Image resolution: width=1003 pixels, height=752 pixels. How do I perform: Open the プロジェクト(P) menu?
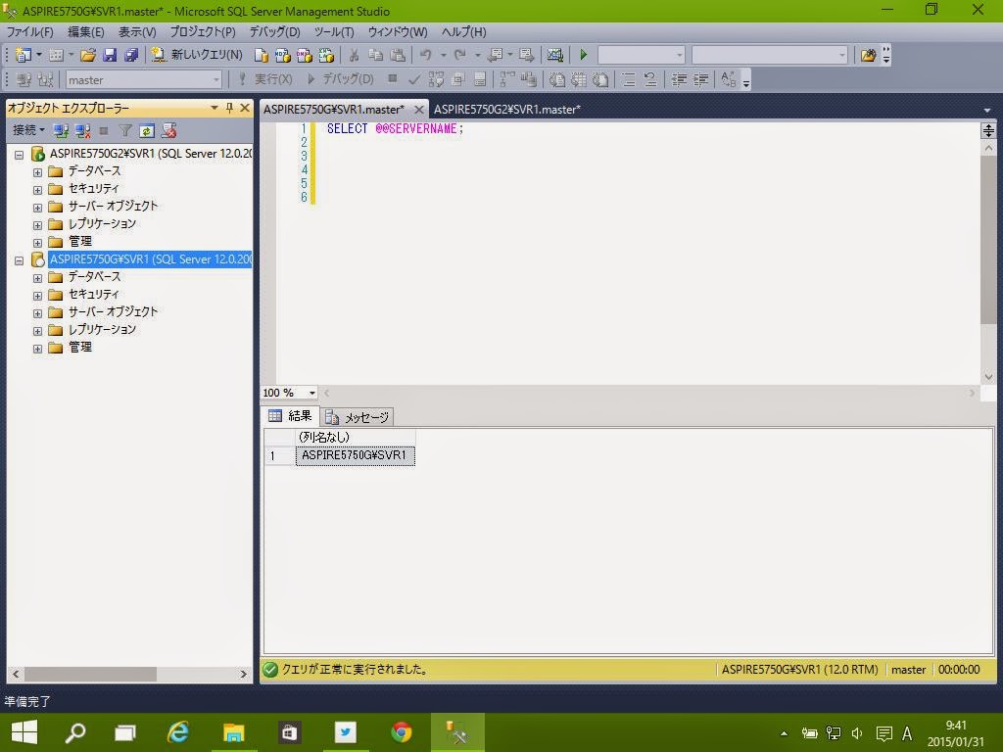(x=202, y=31)
